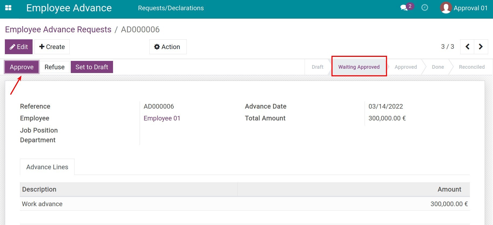
Task: Approve the advance request
Action: 22,67
